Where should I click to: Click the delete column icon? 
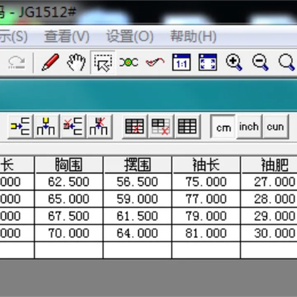coord(99,126)
